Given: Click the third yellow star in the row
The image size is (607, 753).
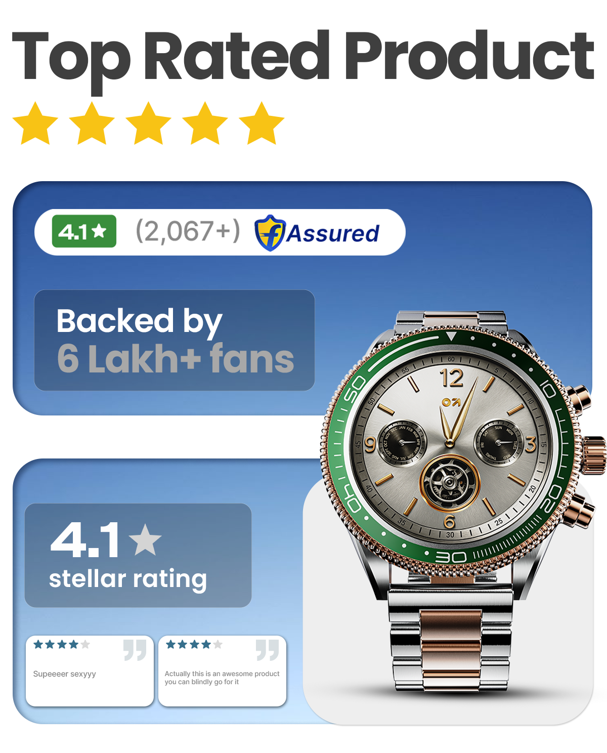Looking at the screenshot, I should click(149, 123).
